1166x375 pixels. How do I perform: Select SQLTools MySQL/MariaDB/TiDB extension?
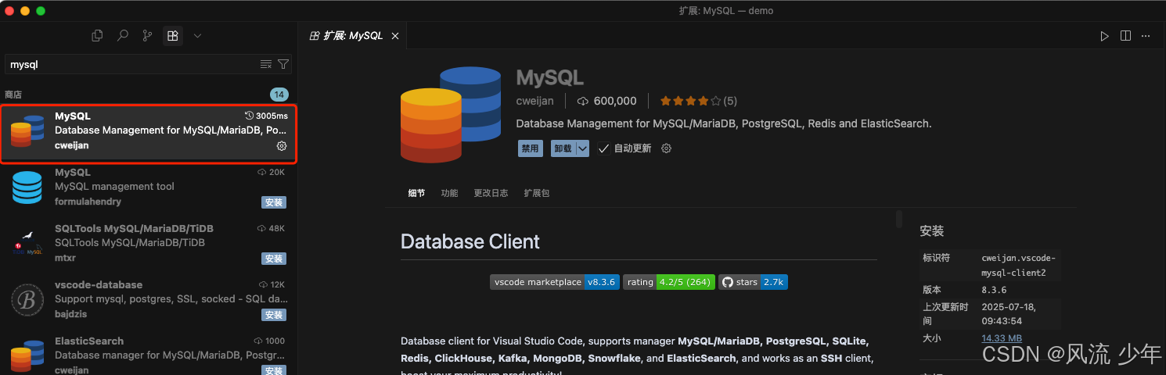click(x=149, y=246)
